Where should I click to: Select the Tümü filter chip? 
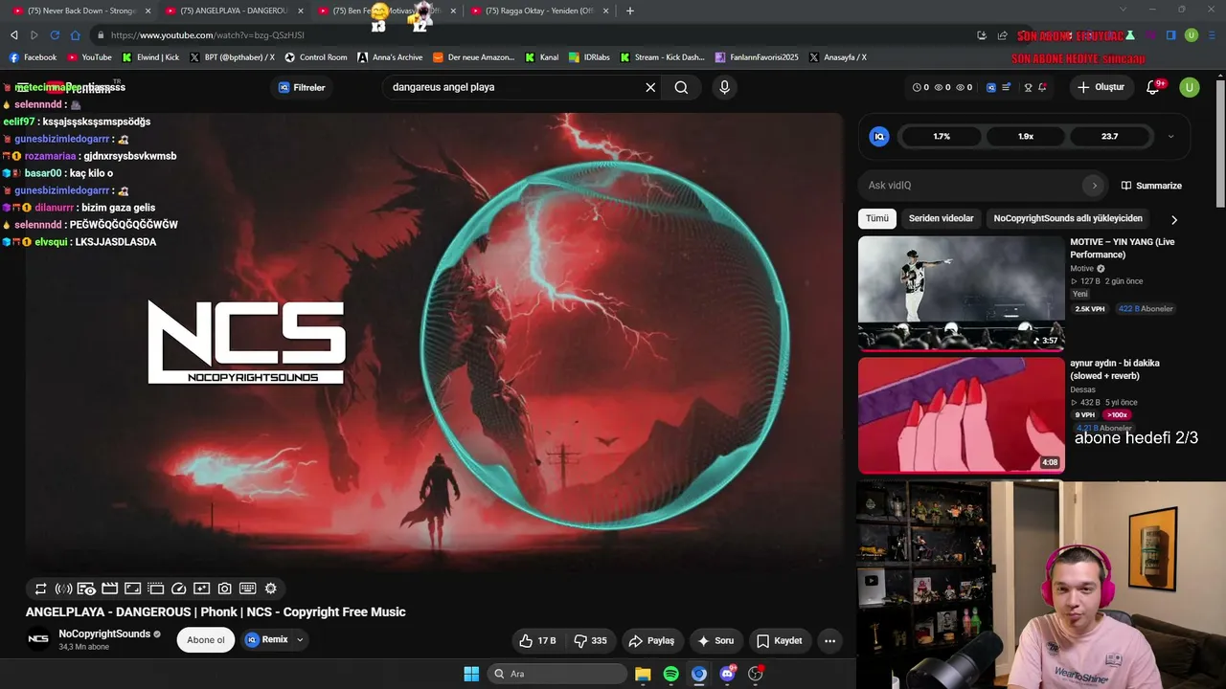877,218
